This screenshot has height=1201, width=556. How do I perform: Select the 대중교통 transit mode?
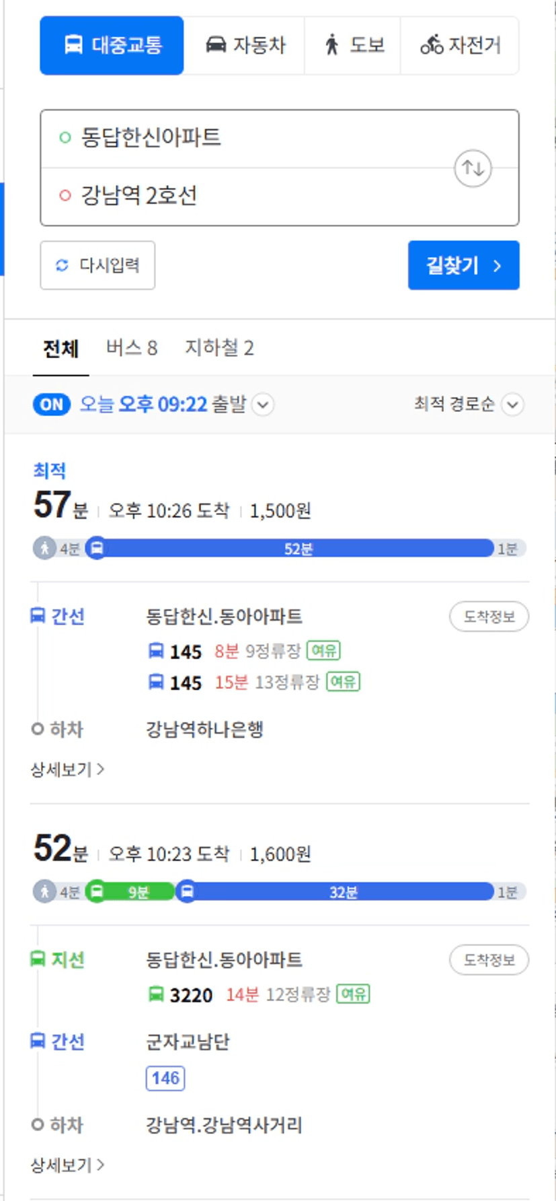pos(112,45)
